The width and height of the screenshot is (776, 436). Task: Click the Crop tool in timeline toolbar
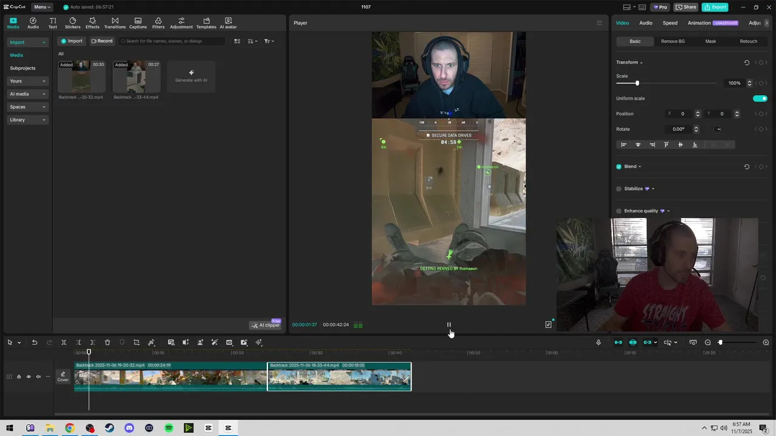(136, 342)
